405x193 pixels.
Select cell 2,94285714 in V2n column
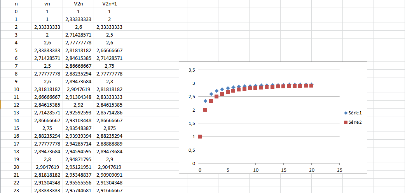coord(78,144)
